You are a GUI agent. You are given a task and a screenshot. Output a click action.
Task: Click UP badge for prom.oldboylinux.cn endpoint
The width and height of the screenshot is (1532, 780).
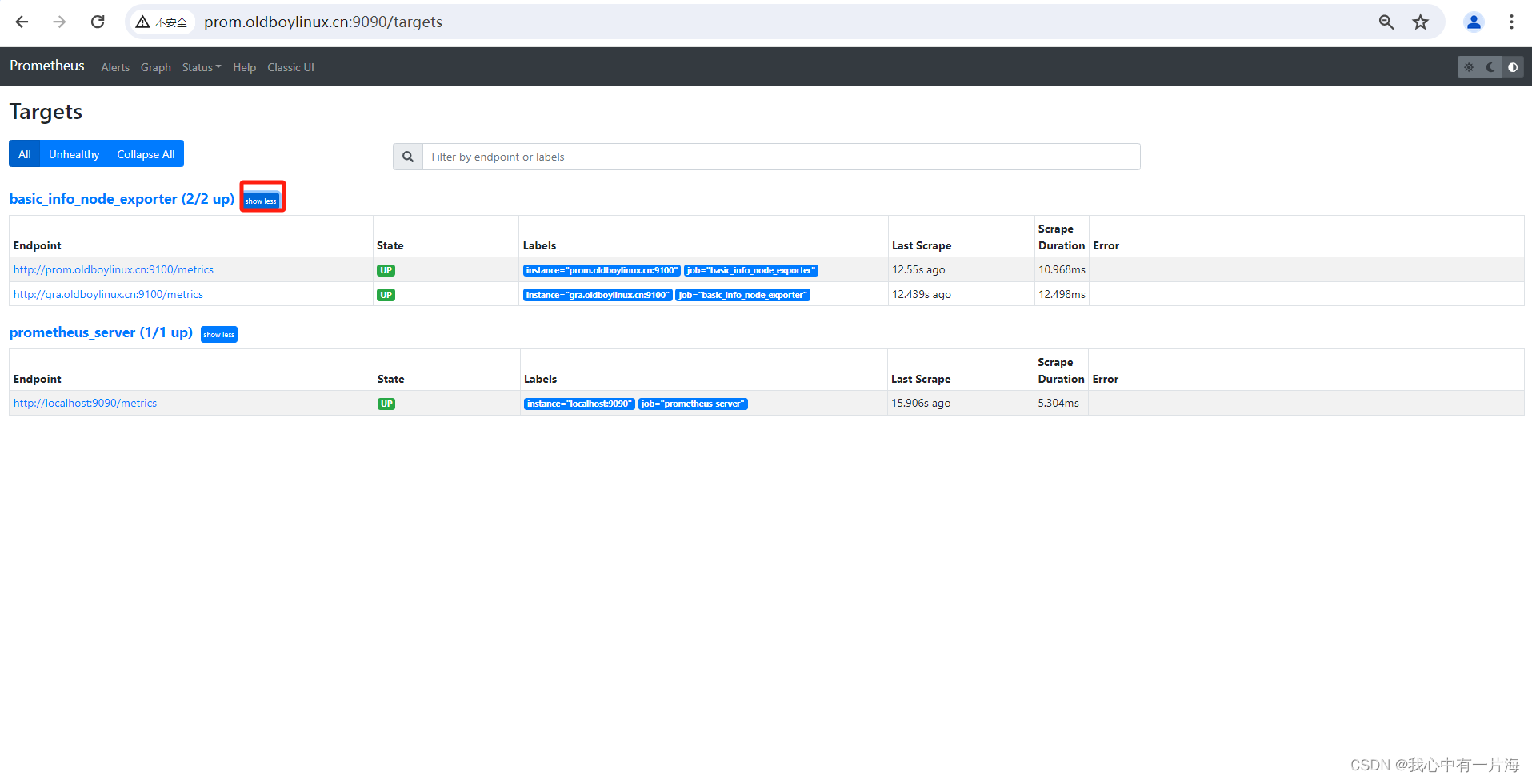tap(386, 270)
